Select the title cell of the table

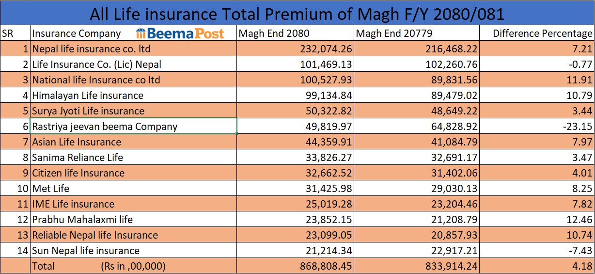pyautogui.click(x=297, y=13)
